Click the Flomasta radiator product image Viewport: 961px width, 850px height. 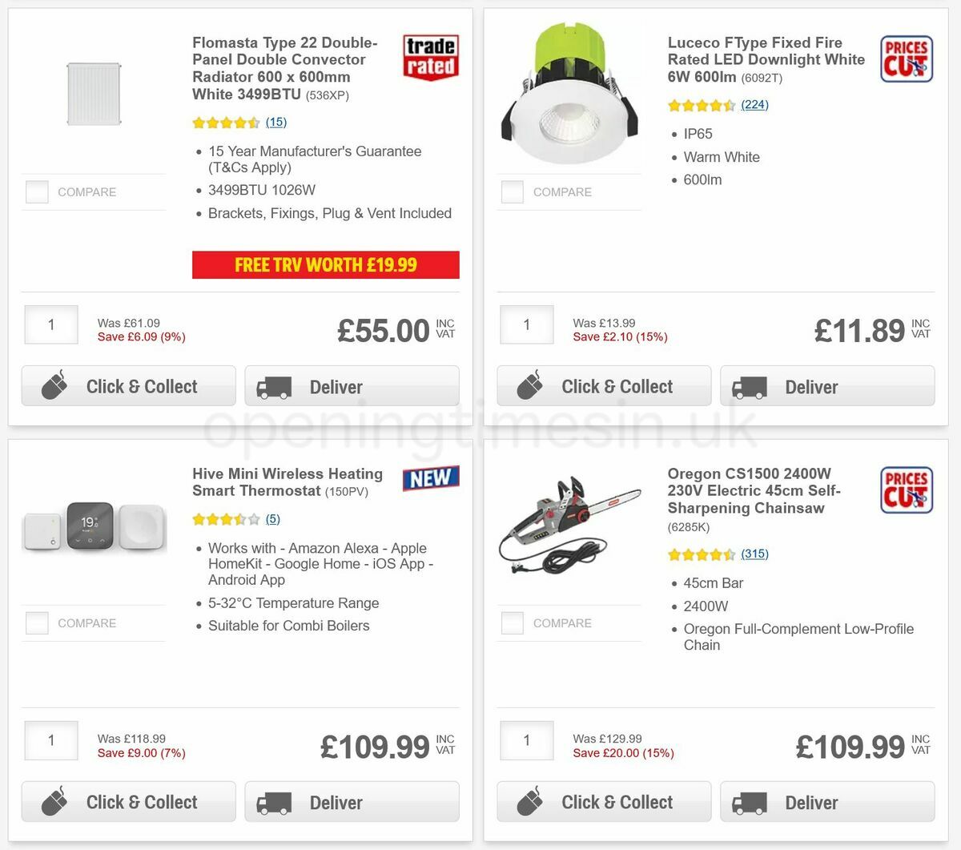pyautogui.click(x=94, y=93)
